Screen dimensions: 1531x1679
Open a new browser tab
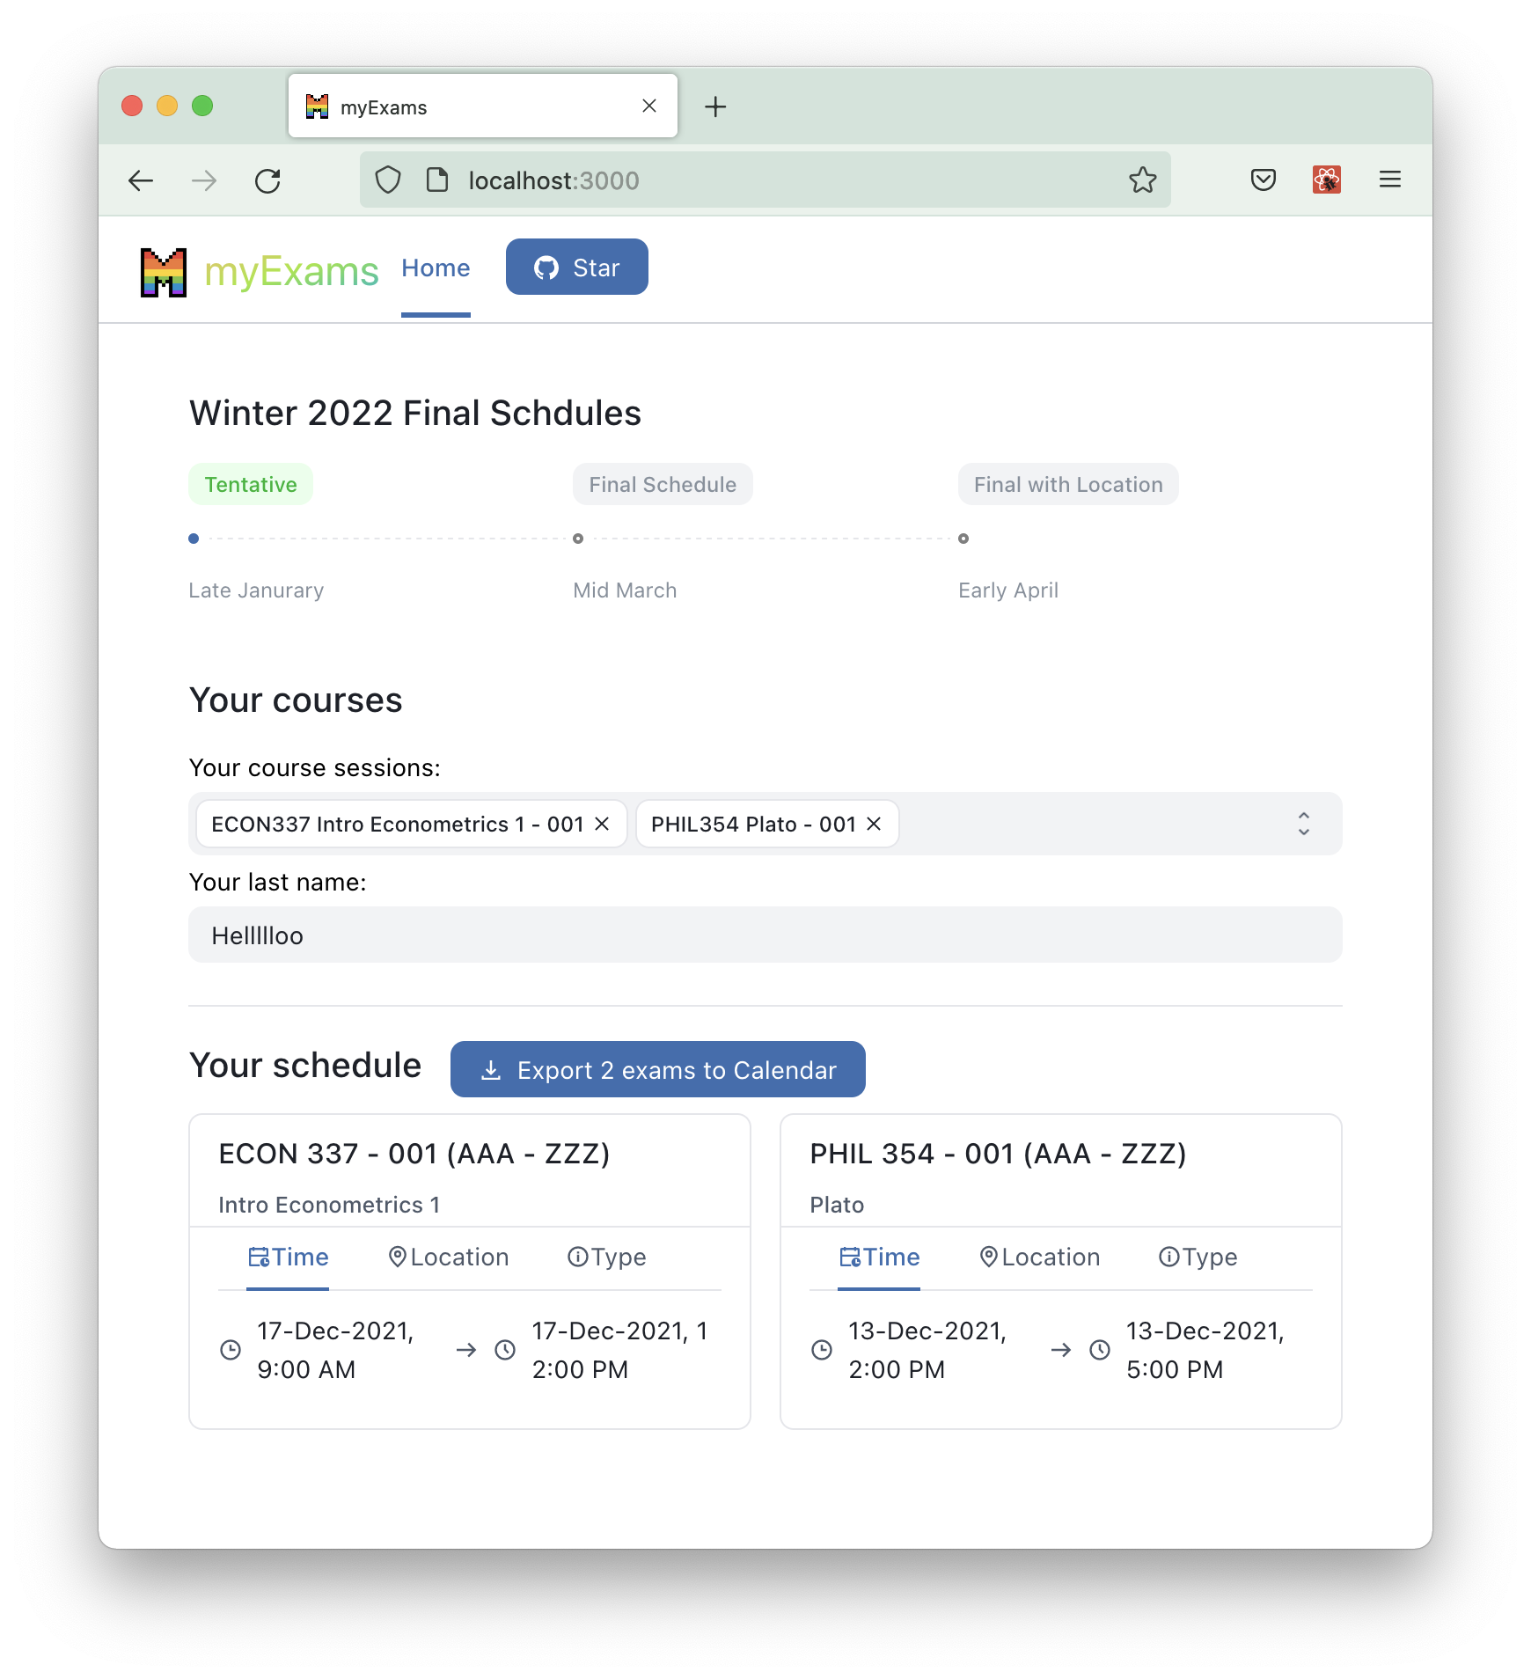[715, 107]
